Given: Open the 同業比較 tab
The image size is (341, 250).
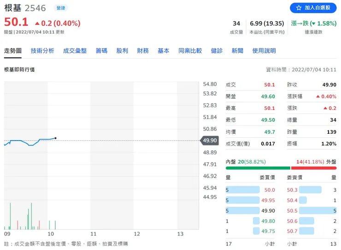Looking at the screenshot, I should [x=190, y=51].
